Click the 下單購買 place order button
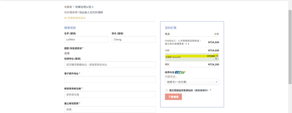Screen dimensions: 292x113 coord(173,97)
